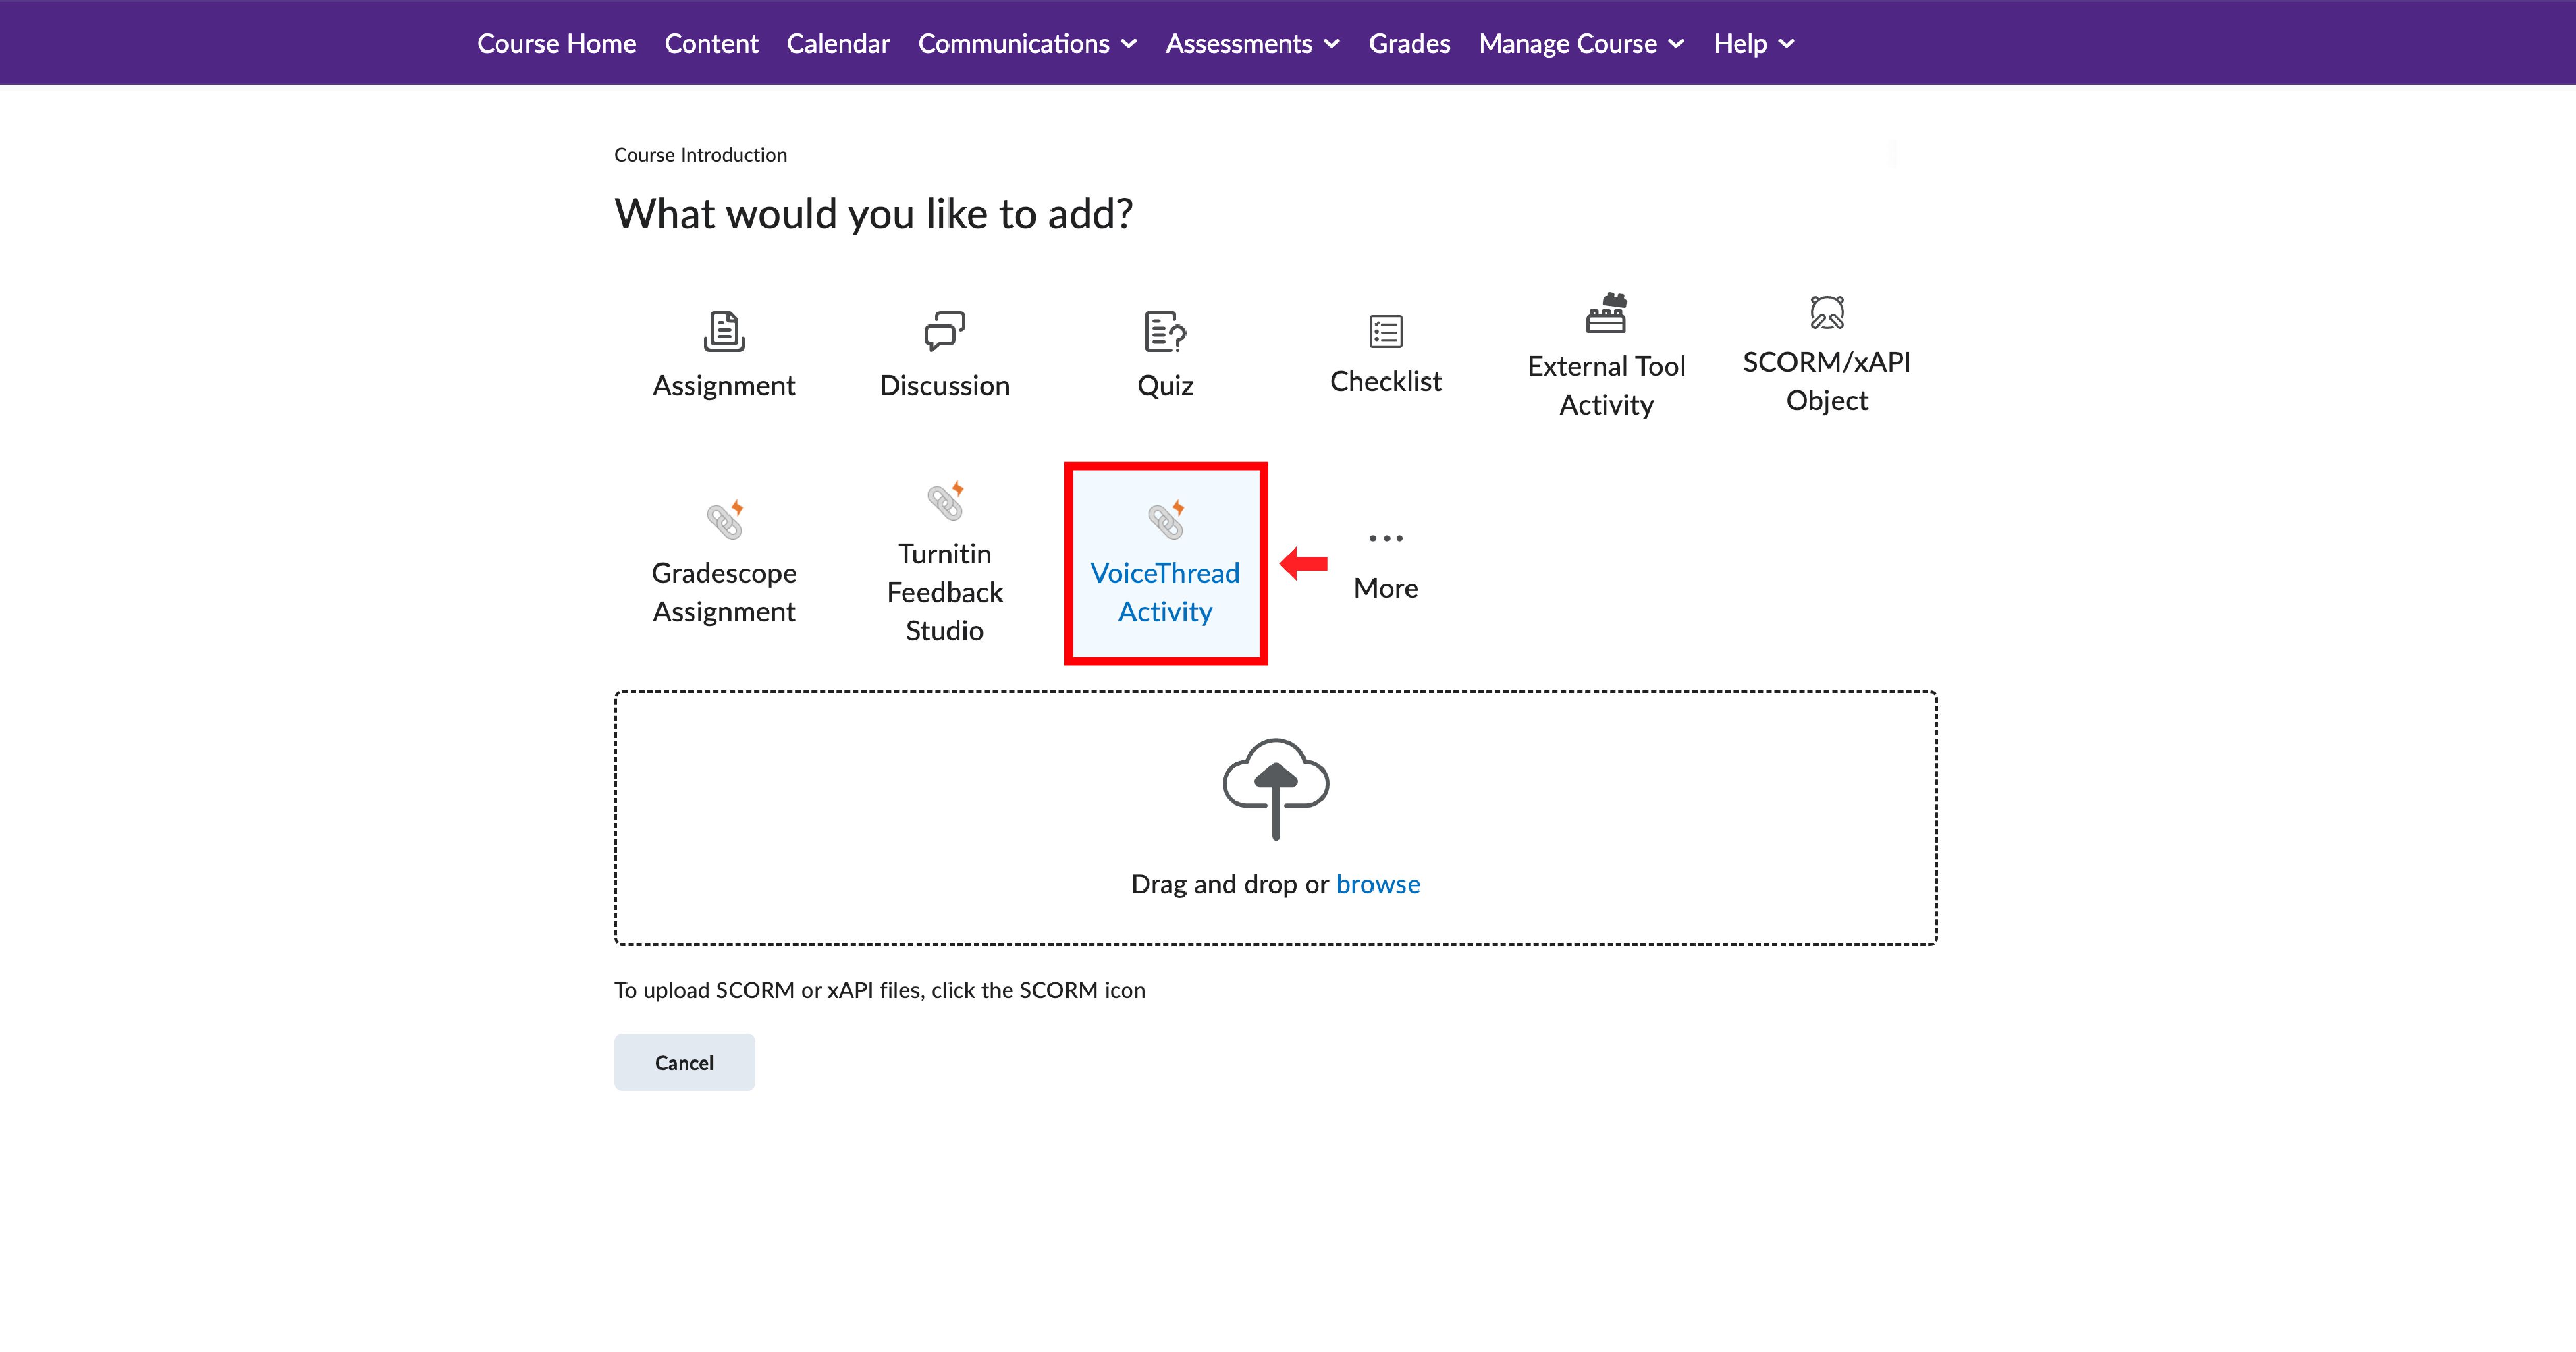Expand the Help menu
Viewport: 2576px width, 1352px height.
point(1754,43)
